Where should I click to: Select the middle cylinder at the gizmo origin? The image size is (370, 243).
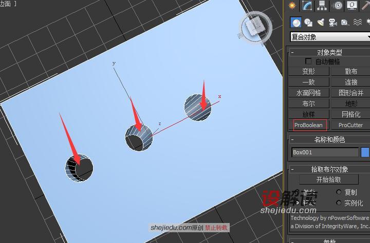tap(139, 138)
